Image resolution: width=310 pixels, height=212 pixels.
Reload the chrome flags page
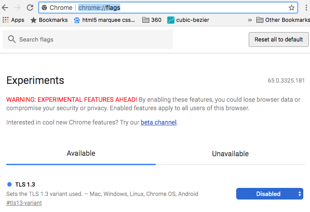tap(30, 8)
